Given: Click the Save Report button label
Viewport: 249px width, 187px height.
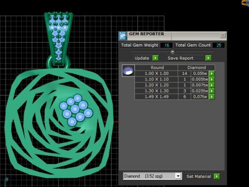Looking at the screenshot, I should pyautogui.click(x=186, y=58).
